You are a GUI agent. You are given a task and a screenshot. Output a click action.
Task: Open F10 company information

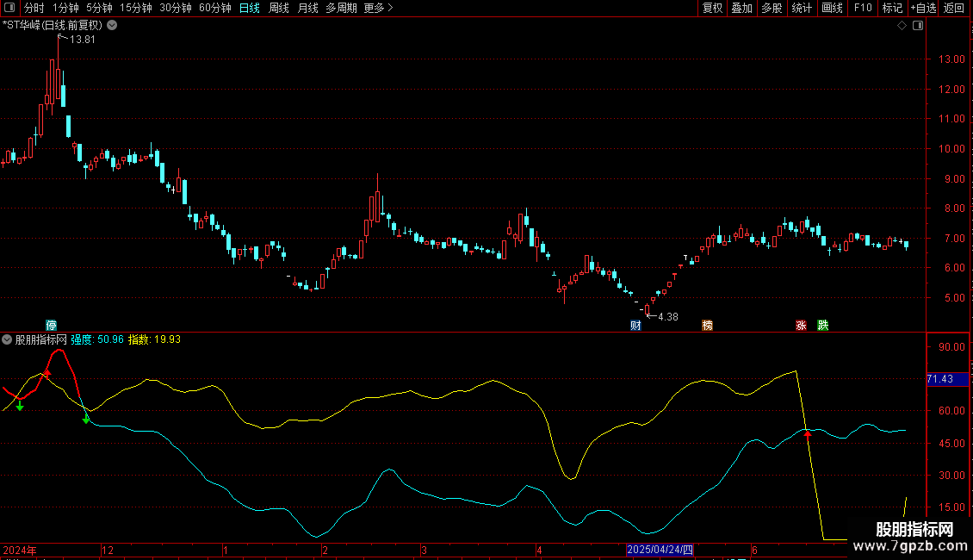pos(863,8)
